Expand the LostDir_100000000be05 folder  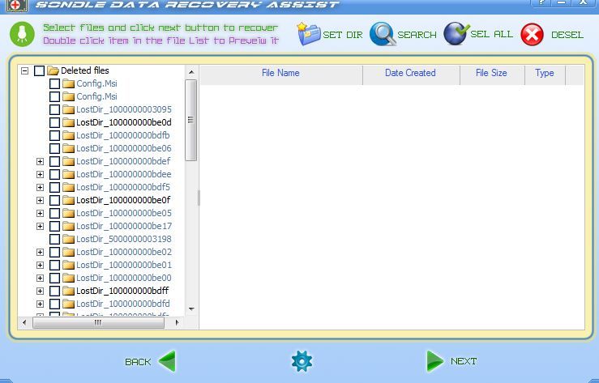click(40, 213)
